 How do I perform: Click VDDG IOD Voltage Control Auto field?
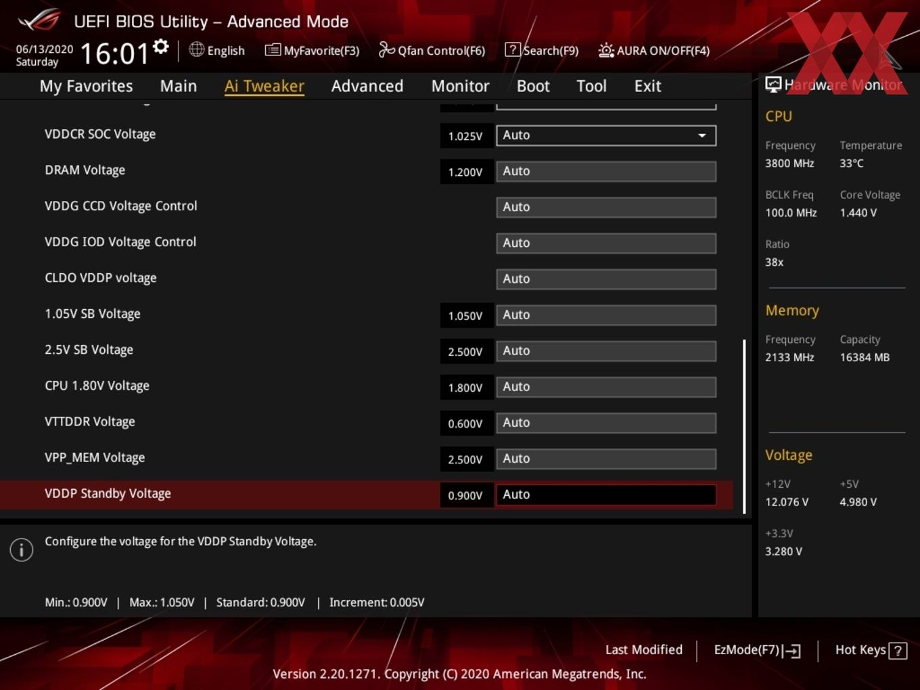pyautogui.click(x=606, y=243)
